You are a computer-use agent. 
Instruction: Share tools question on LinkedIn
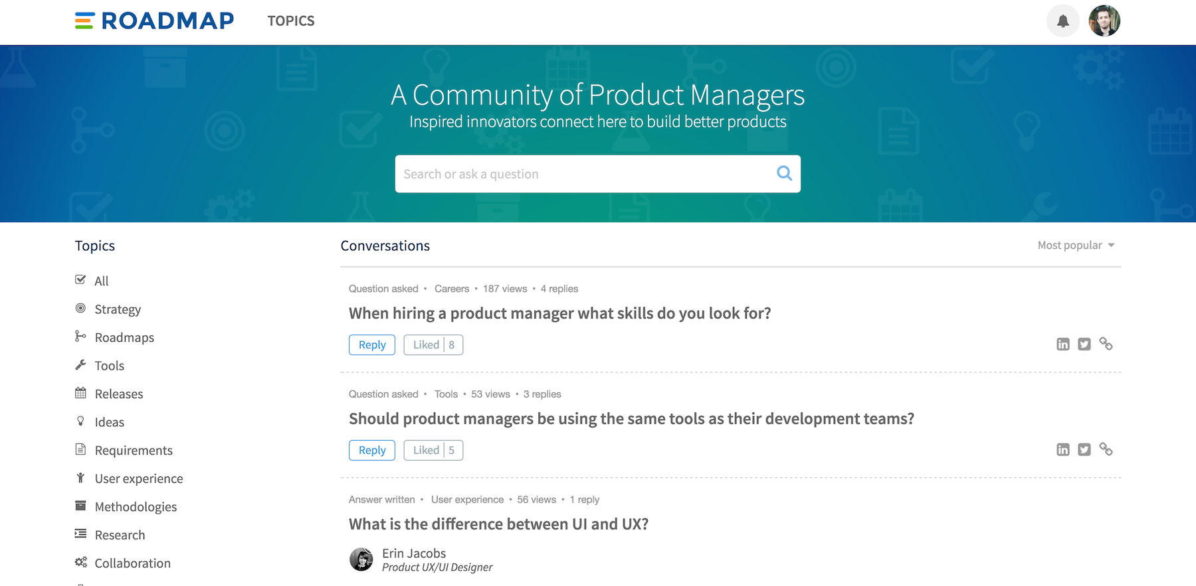pyautogui.click(x=1063, y=449)
